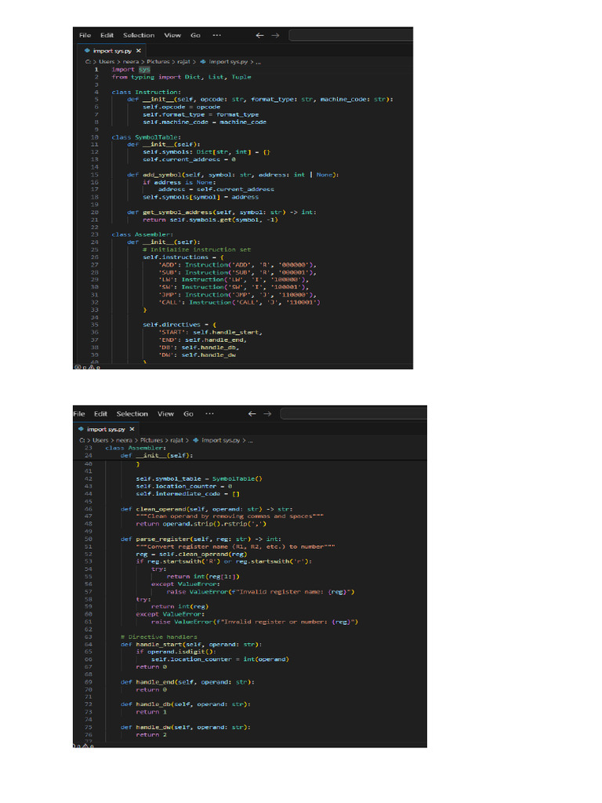Viewport: 602px width, 803px height.
Task: Select the 'import sys.py' tab in bottom window
Action: pyautogui.click(x=106, y=429)
